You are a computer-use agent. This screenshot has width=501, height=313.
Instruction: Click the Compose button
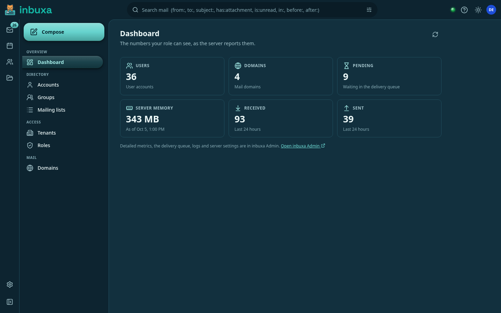64,32
